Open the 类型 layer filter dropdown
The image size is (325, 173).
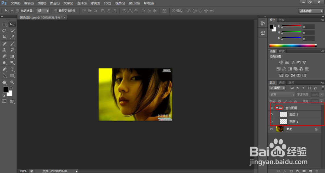[277, 88]
